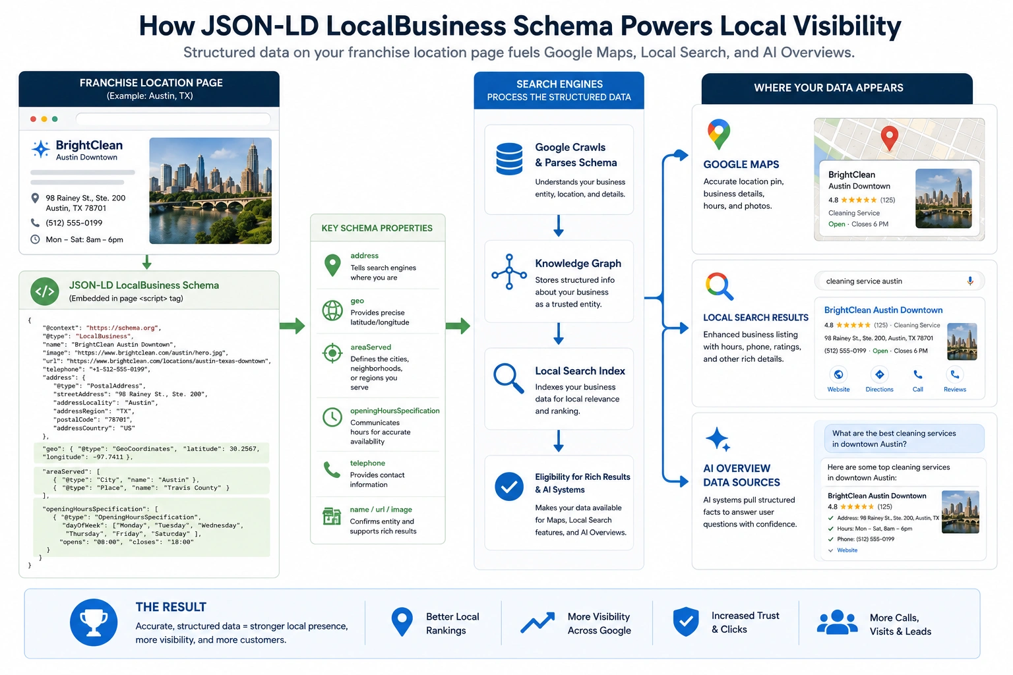
Task: Click the More Visibility trend arrow icon
Action: coord(537,623)
